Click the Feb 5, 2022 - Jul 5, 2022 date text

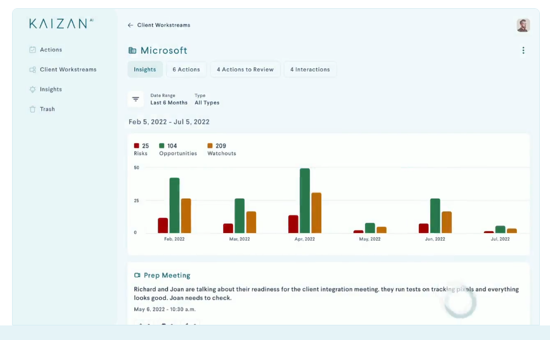click(169, 122)
